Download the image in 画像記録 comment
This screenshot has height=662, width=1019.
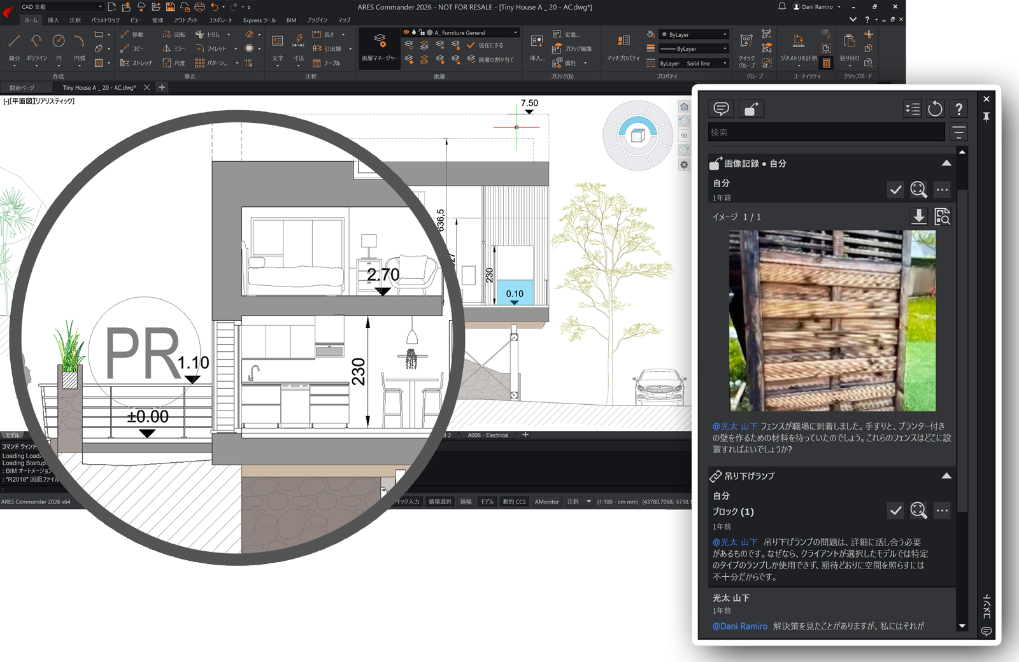click(918, 217)
